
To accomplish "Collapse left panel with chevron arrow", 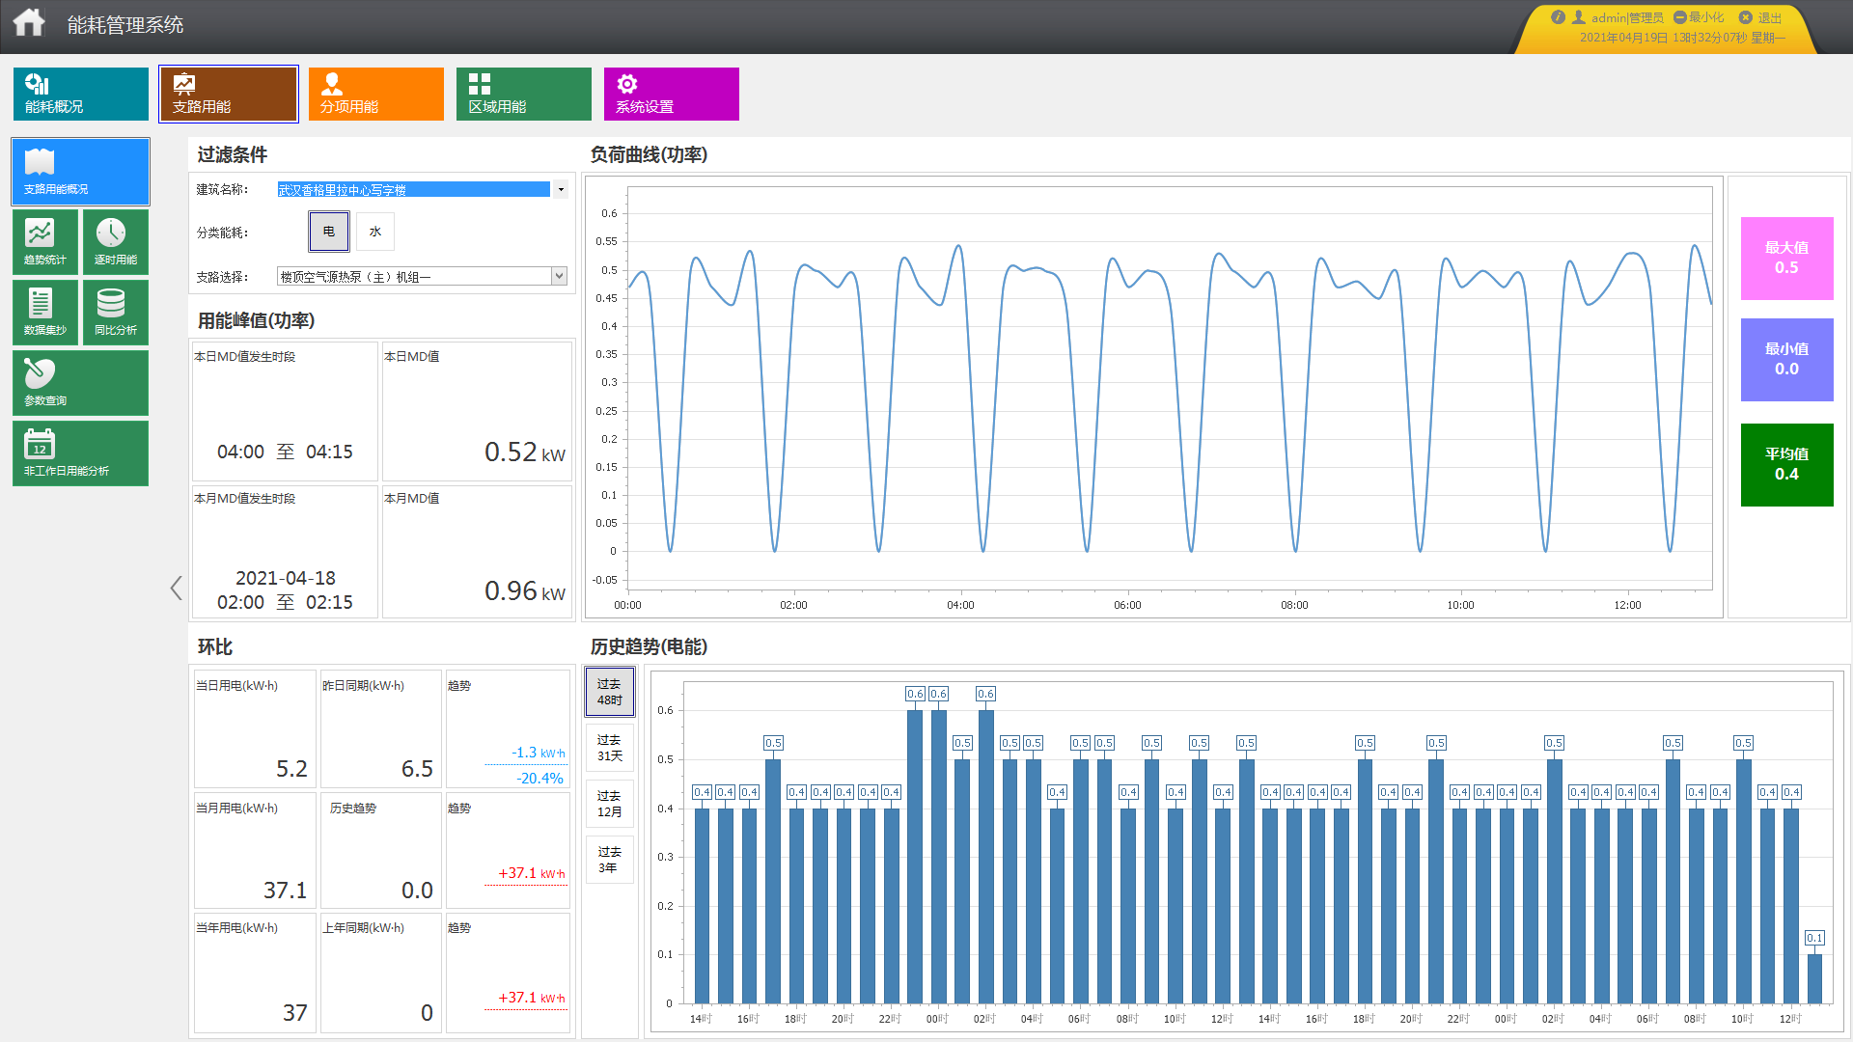I will click(x=176, y=589).
